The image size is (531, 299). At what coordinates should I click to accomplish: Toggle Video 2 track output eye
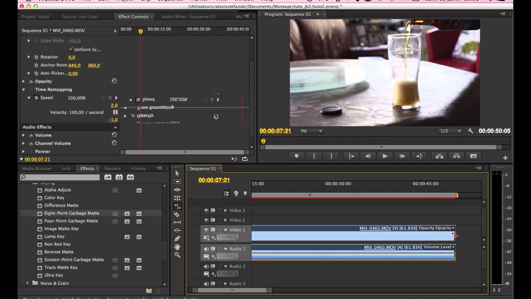click(206, 220)
